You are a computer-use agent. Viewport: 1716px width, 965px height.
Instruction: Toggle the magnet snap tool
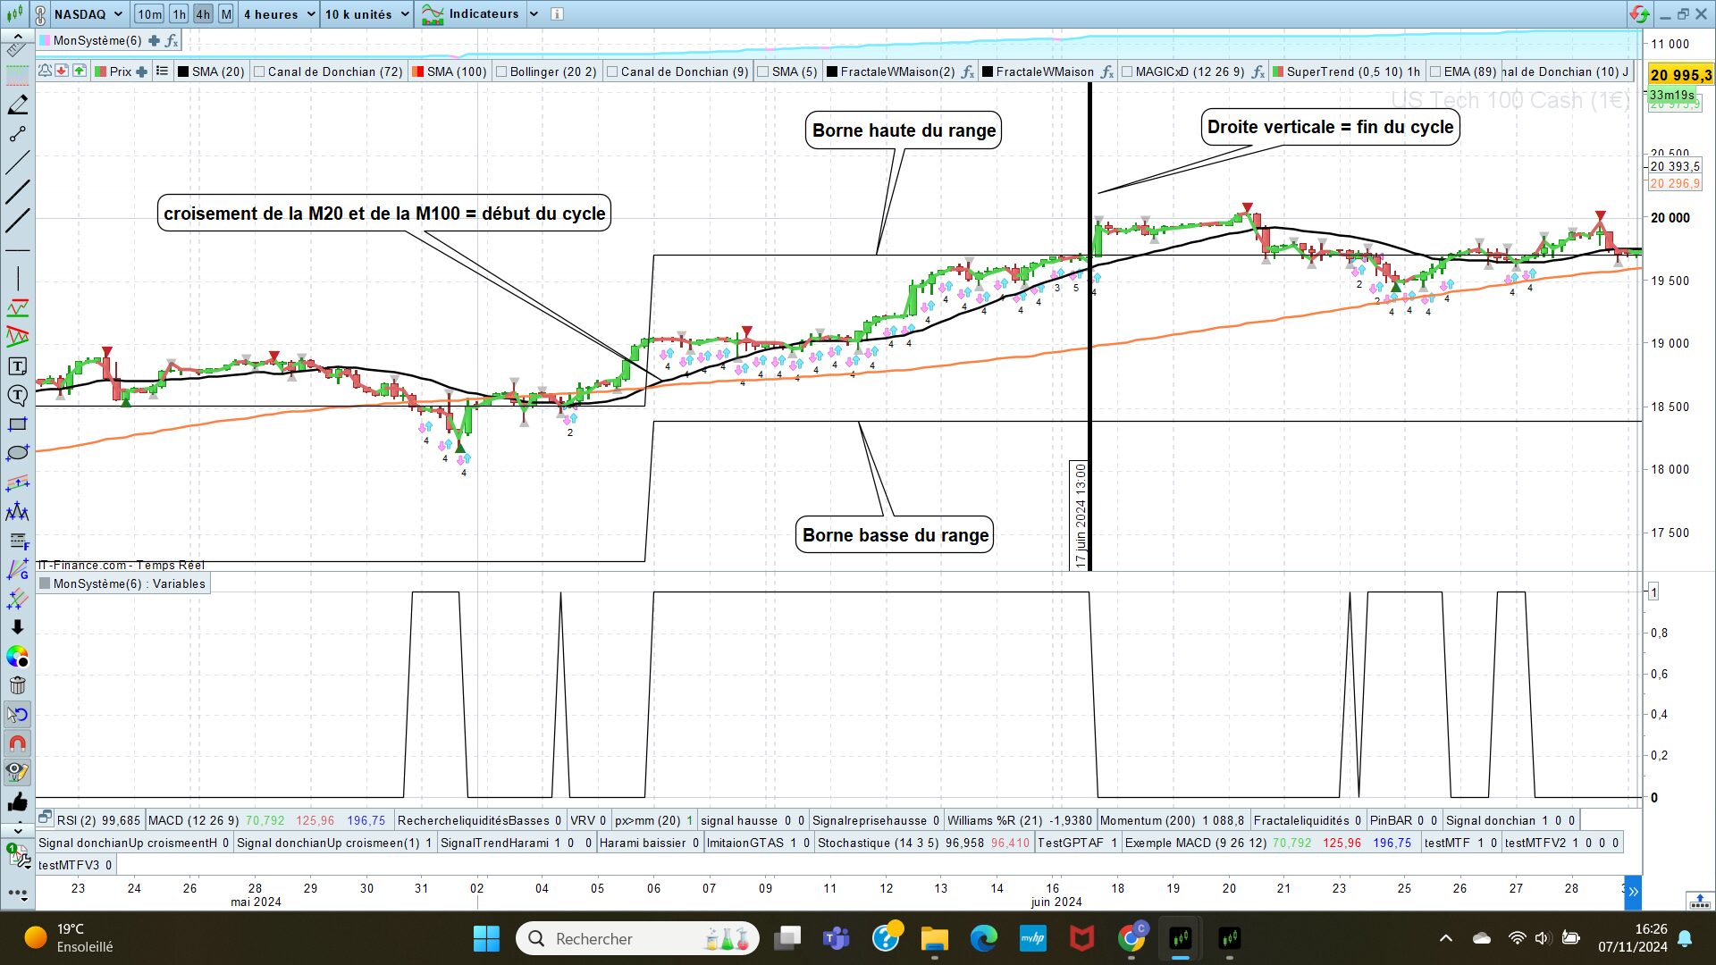tap(17, 743)
